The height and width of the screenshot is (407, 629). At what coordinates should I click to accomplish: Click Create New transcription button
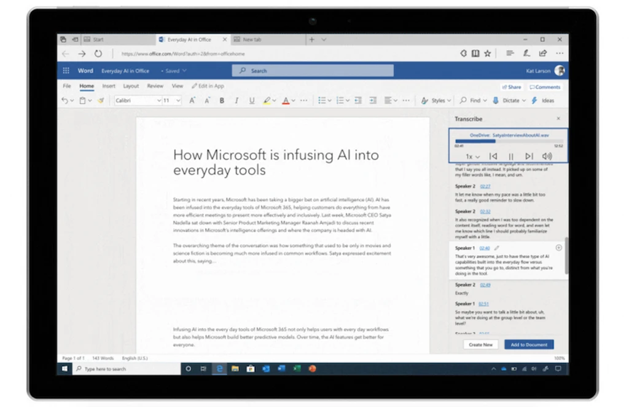480,345
